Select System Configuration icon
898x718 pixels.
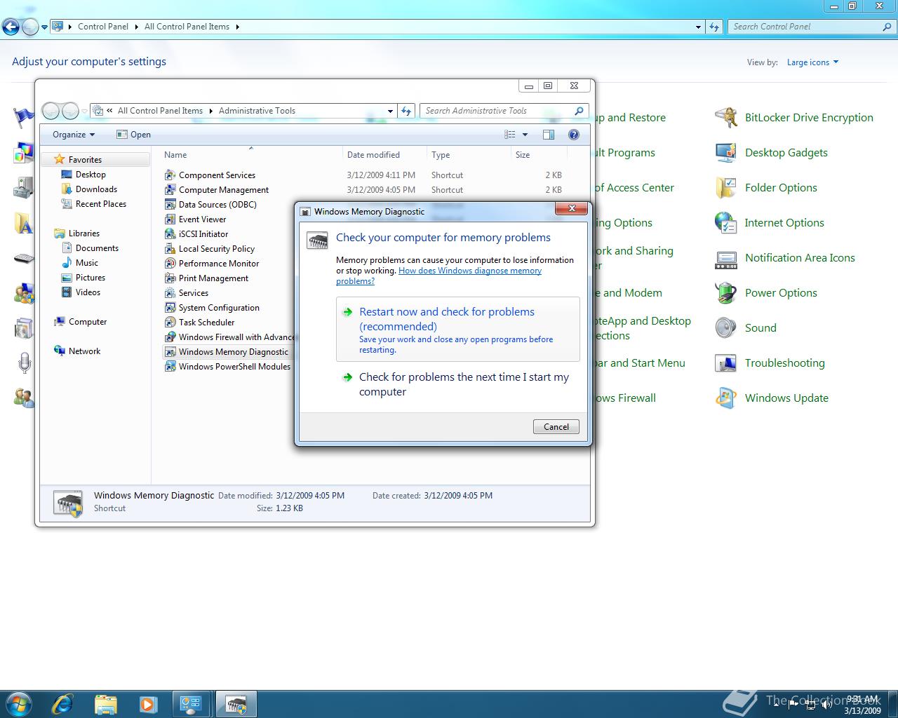170,307
